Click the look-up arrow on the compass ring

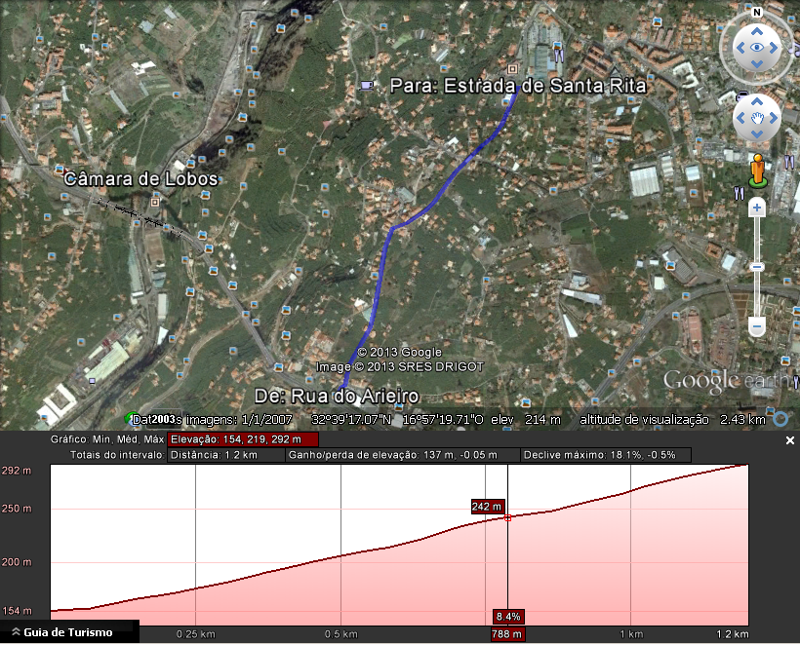tap(757, 31)
